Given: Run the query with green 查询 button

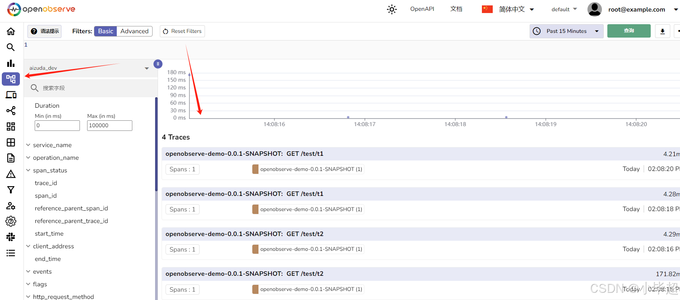Looking at the screenshot, I should click(x=629, y=31).
